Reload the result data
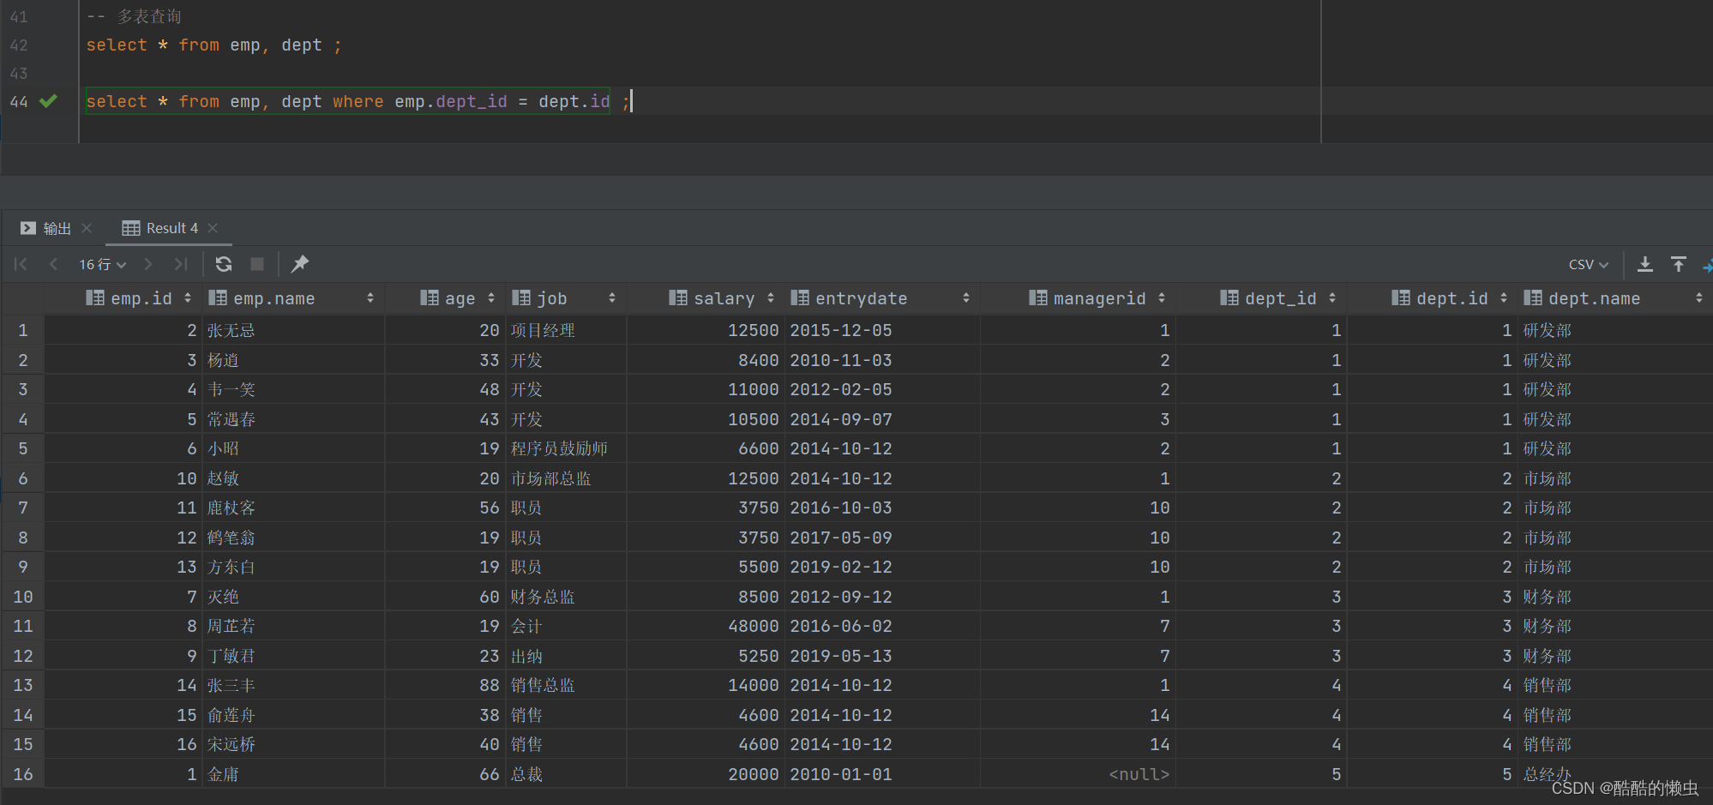 click(x=224, y=265)
